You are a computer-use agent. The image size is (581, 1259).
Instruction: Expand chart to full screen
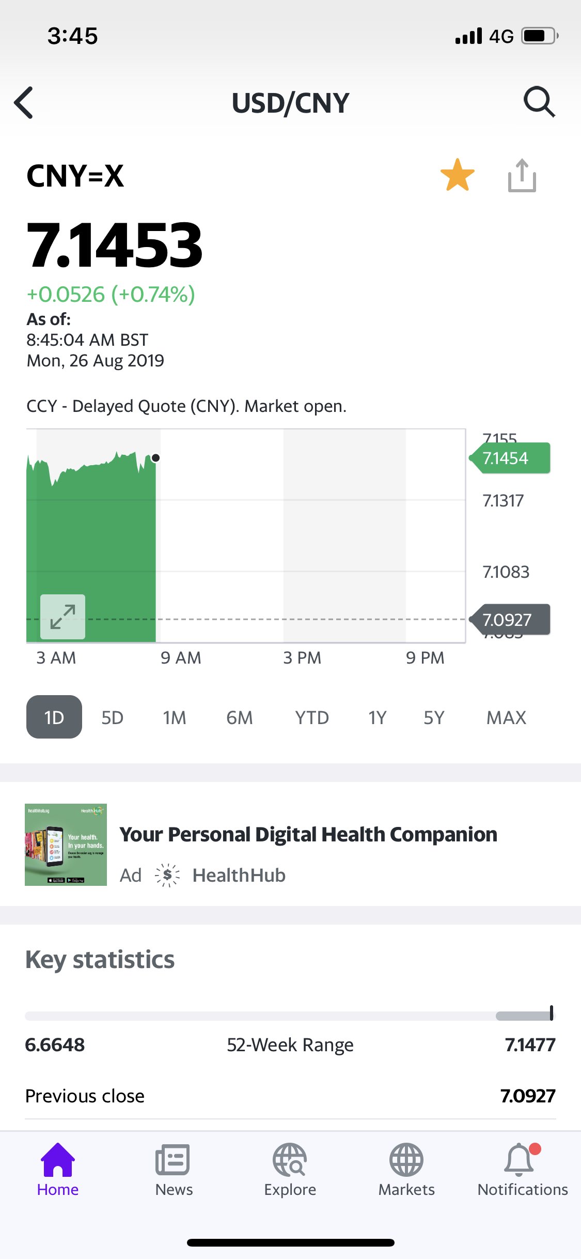point(63,617)
